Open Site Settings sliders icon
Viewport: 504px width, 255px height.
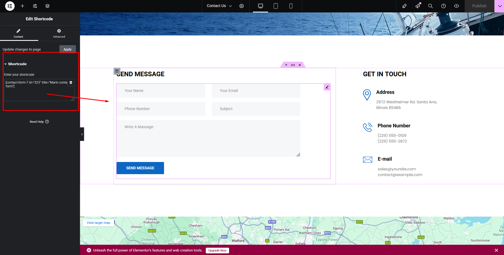[35, 6]
